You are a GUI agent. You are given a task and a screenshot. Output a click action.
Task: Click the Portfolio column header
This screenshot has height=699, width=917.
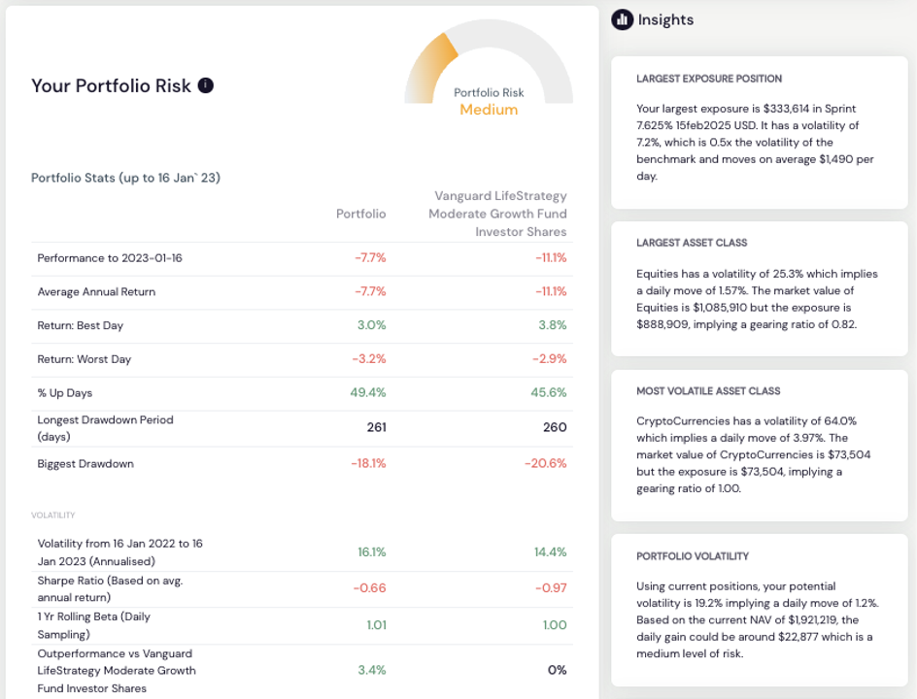click(360, 214)
